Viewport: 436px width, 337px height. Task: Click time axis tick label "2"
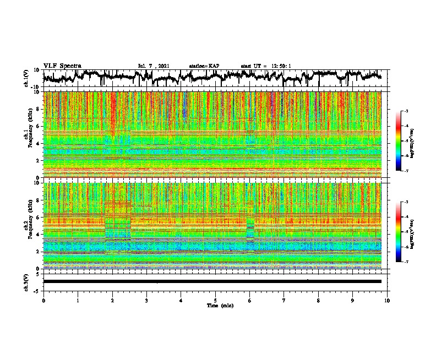[x=112, y=301]
